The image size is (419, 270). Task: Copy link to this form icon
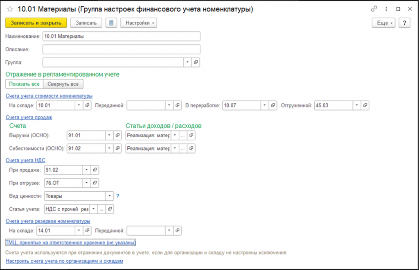point(374,9)
